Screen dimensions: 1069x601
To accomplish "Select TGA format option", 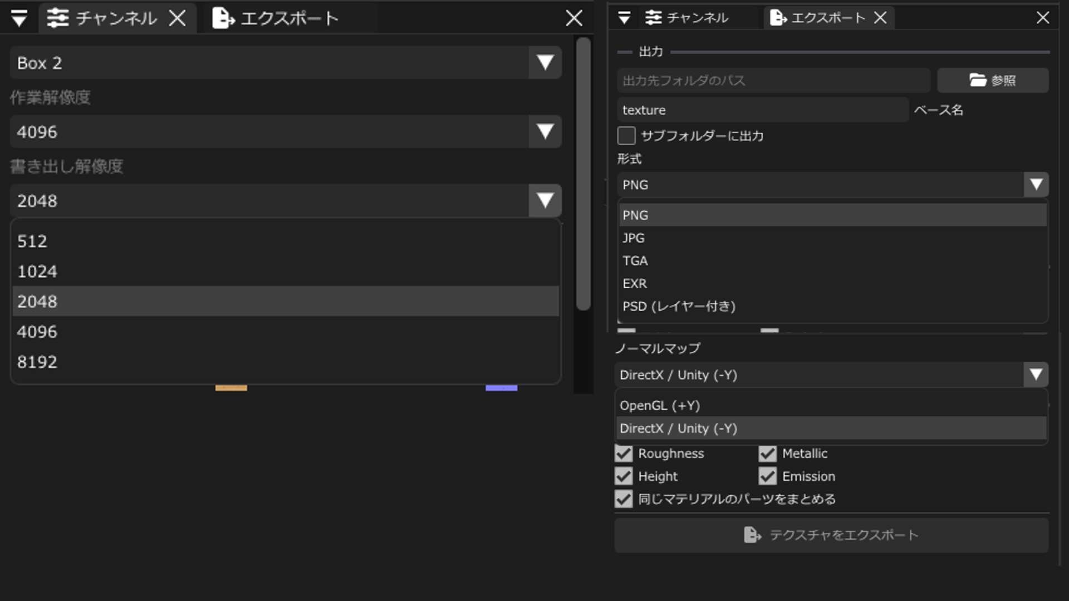I will coord(833,260).
